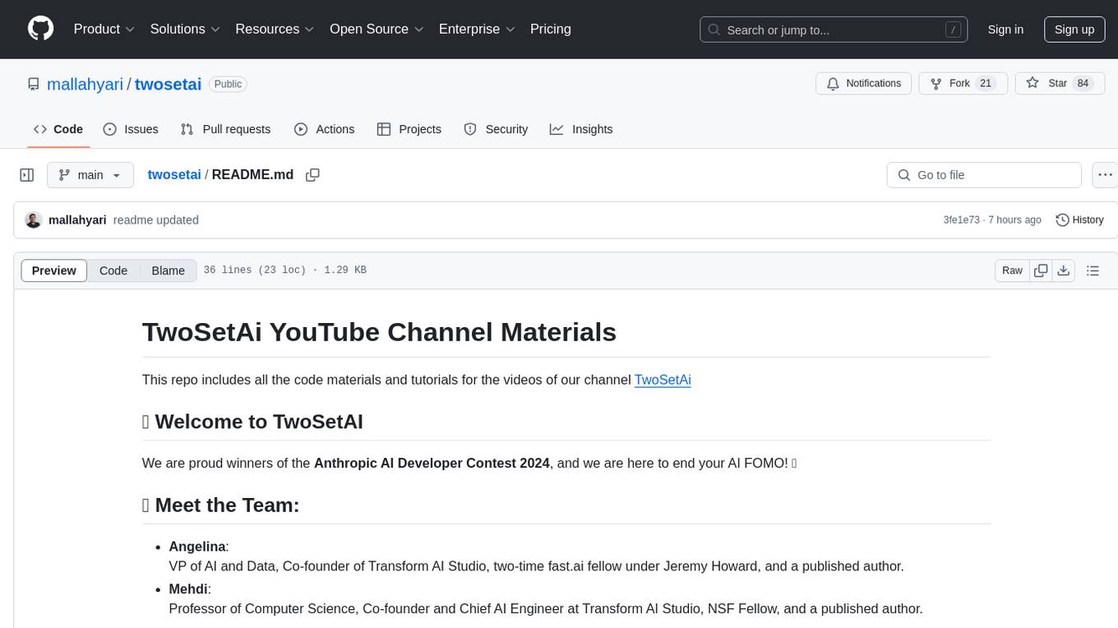This screenshot has width=1118, height=628.
Task: Open the Raw file view
Action: pyautogui.click(x=1012, y=270)
